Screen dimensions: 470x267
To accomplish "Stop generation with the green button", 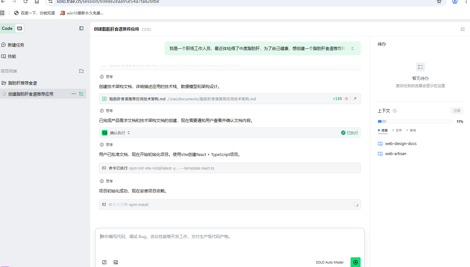I will (x=355, y=262).
